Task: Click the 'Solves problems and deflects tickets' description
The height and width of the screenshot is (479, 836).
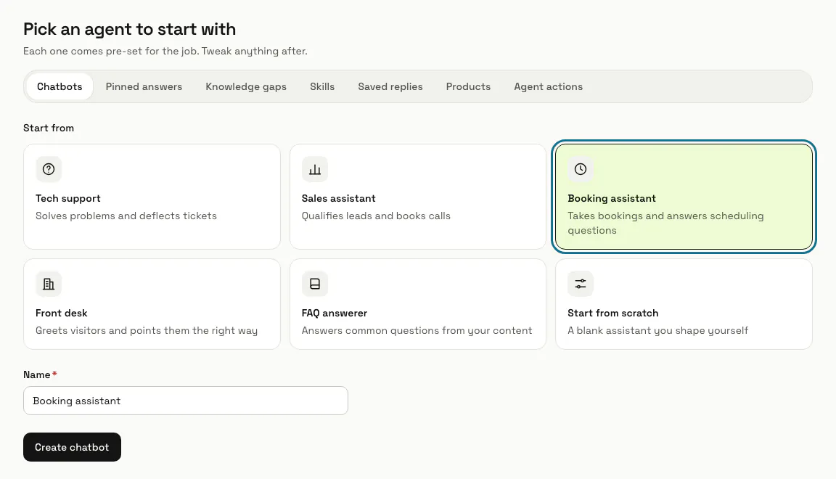Action: [x=126, y=216]
